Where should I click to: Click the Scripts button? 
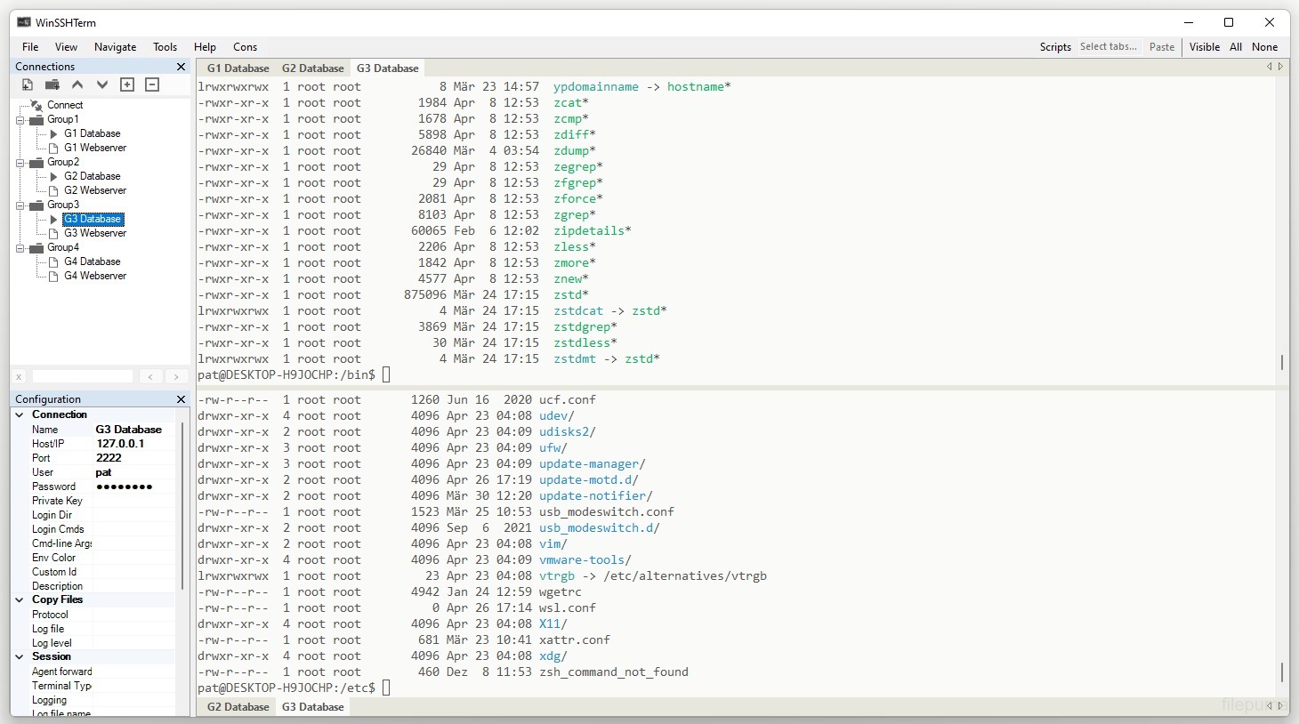[1054, 47]
